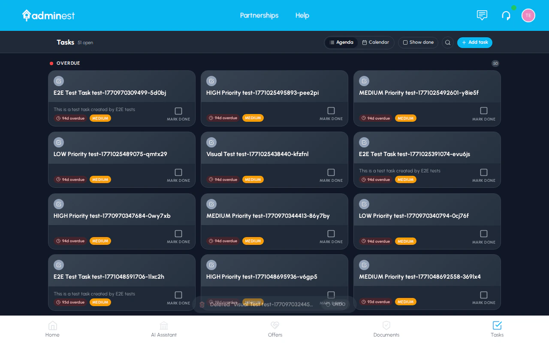Click task icon on MEDIUM Priority y8ie5f card
549x343 pixels.
click(x=364, y=81)
